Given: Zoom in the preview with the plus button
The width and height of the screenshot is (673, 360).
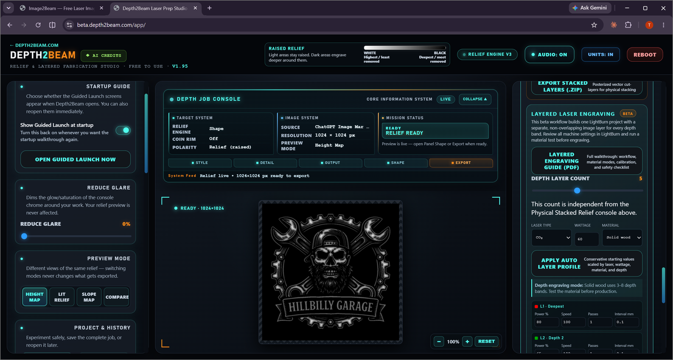Looking at the screenshot, I should (468, 341).
